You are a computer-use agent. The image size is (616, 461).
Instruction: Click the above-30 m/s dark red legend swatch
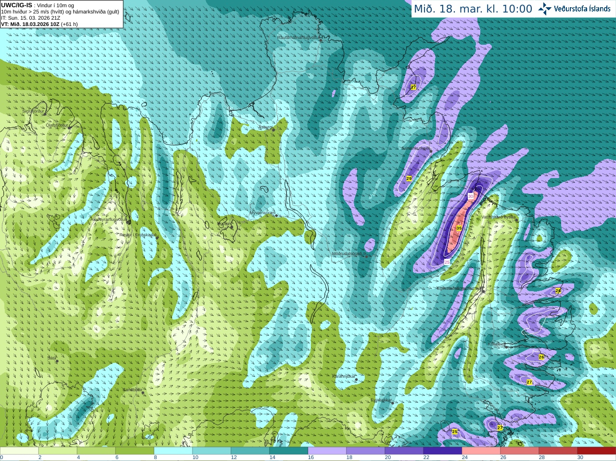[597, 450]
